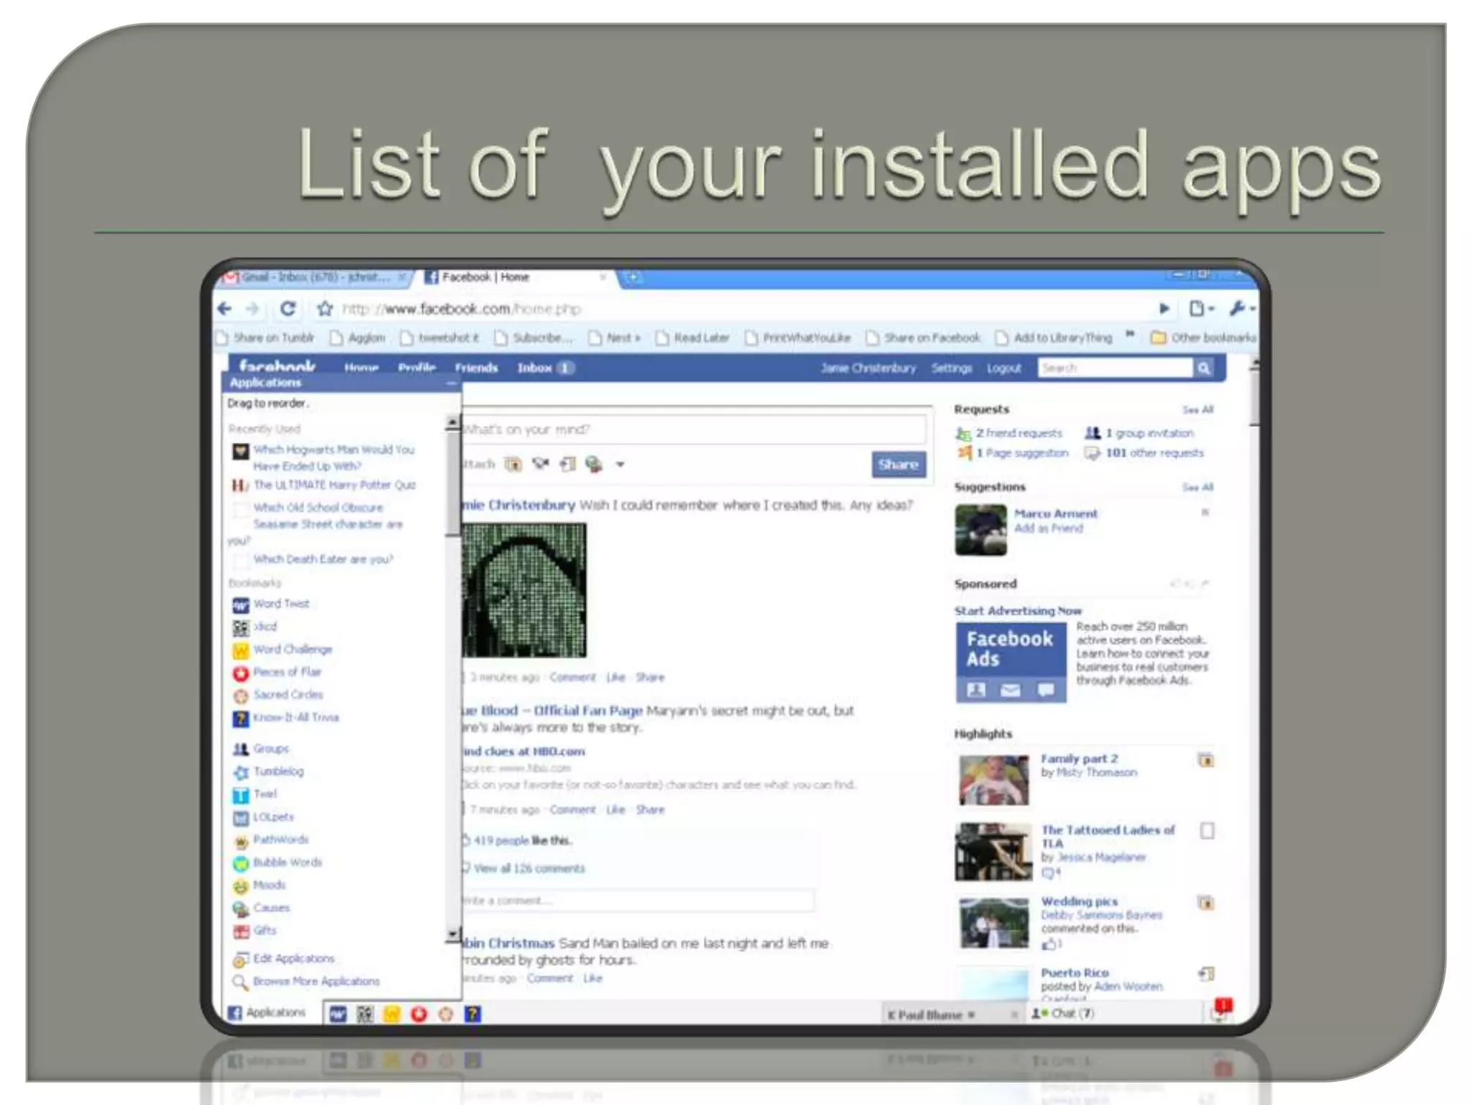Open Settings in Facebook top bar
The height and width of the screenshot is (1105, 1473).
(952, 368)
